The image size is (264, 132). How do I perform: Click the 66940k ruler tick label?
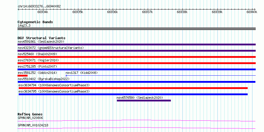(252, 12)
